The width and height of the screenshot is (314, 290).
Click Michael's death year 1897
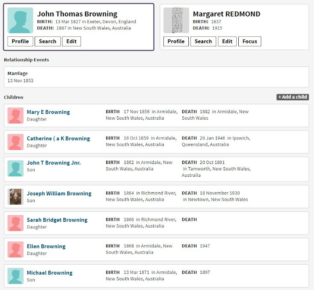205,272
